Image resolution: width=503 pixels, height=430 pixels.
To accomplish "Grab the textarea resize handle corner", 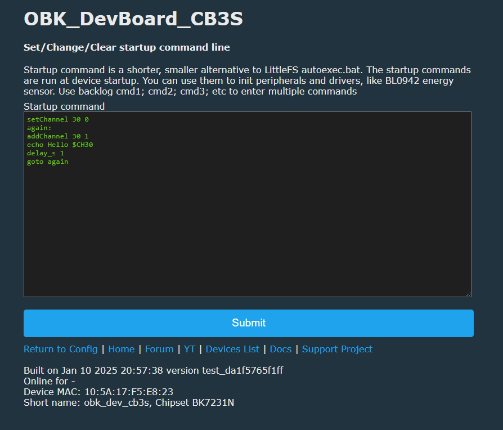I will pos(468,294).
